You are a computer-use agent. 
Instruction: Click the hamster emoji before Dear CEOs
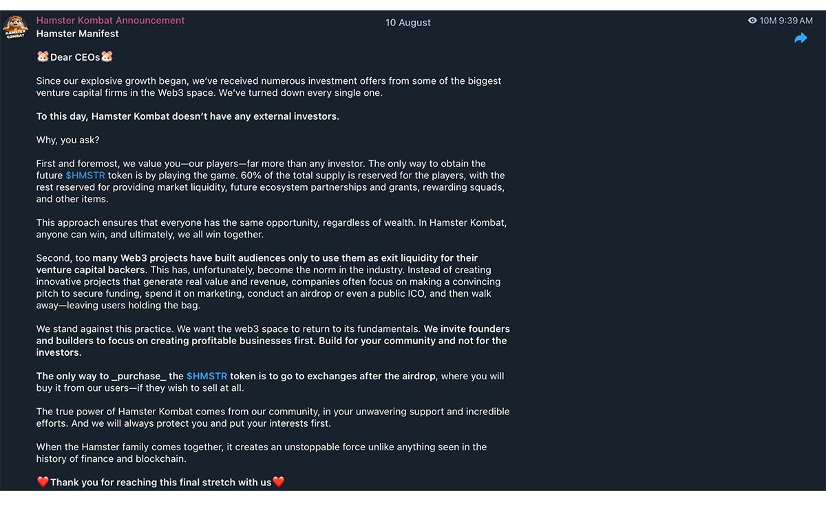click(43, 56)
